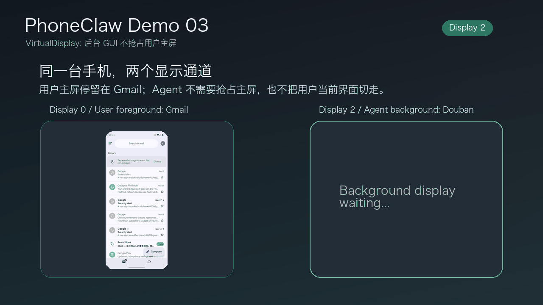
Task: Click the VirtualDisplay subtitle text
Action: pyautogui.click(x=101, y=43)
